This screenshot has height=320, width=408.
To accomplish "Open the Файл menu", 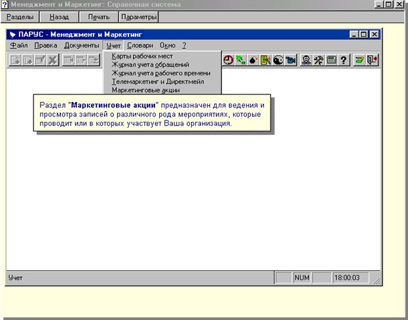I will (x=19, y=46).
